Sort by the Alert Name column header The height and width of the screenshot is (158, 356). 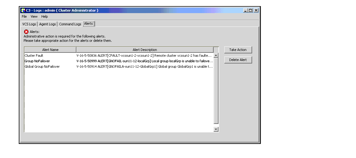pos(50,50)
